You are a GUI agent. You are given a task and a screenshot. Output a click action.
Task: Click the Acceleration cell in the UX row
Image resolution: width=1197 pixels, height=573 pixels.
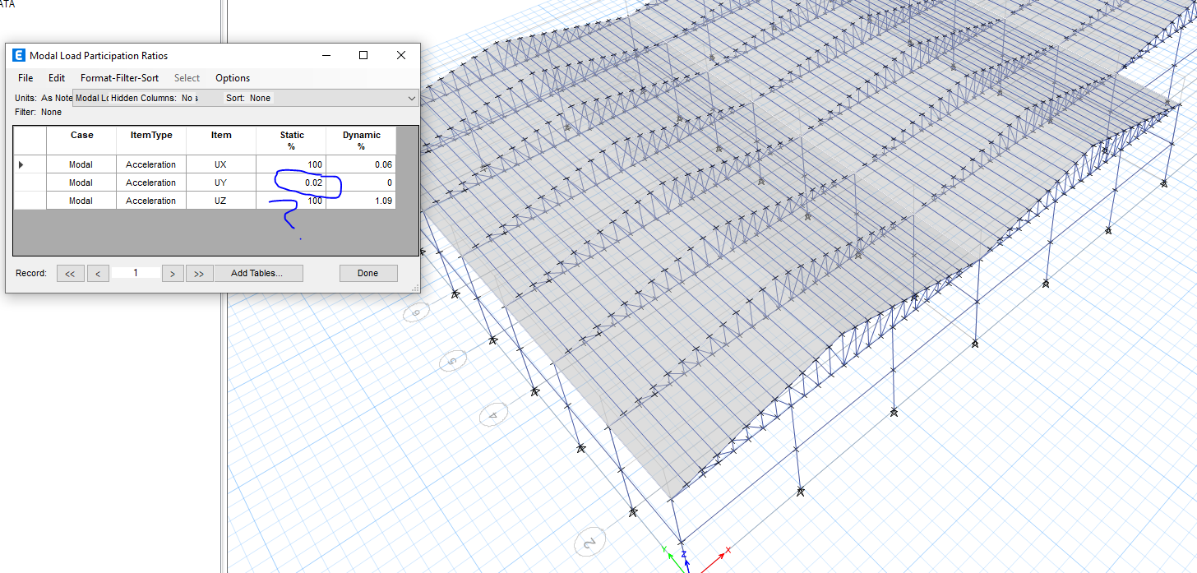(151, 164)
